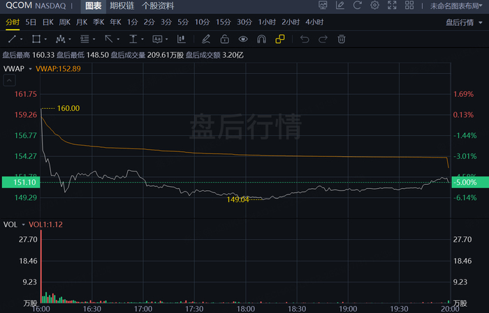
Task: Select the 日K timeframe
Action: (48, 22)
